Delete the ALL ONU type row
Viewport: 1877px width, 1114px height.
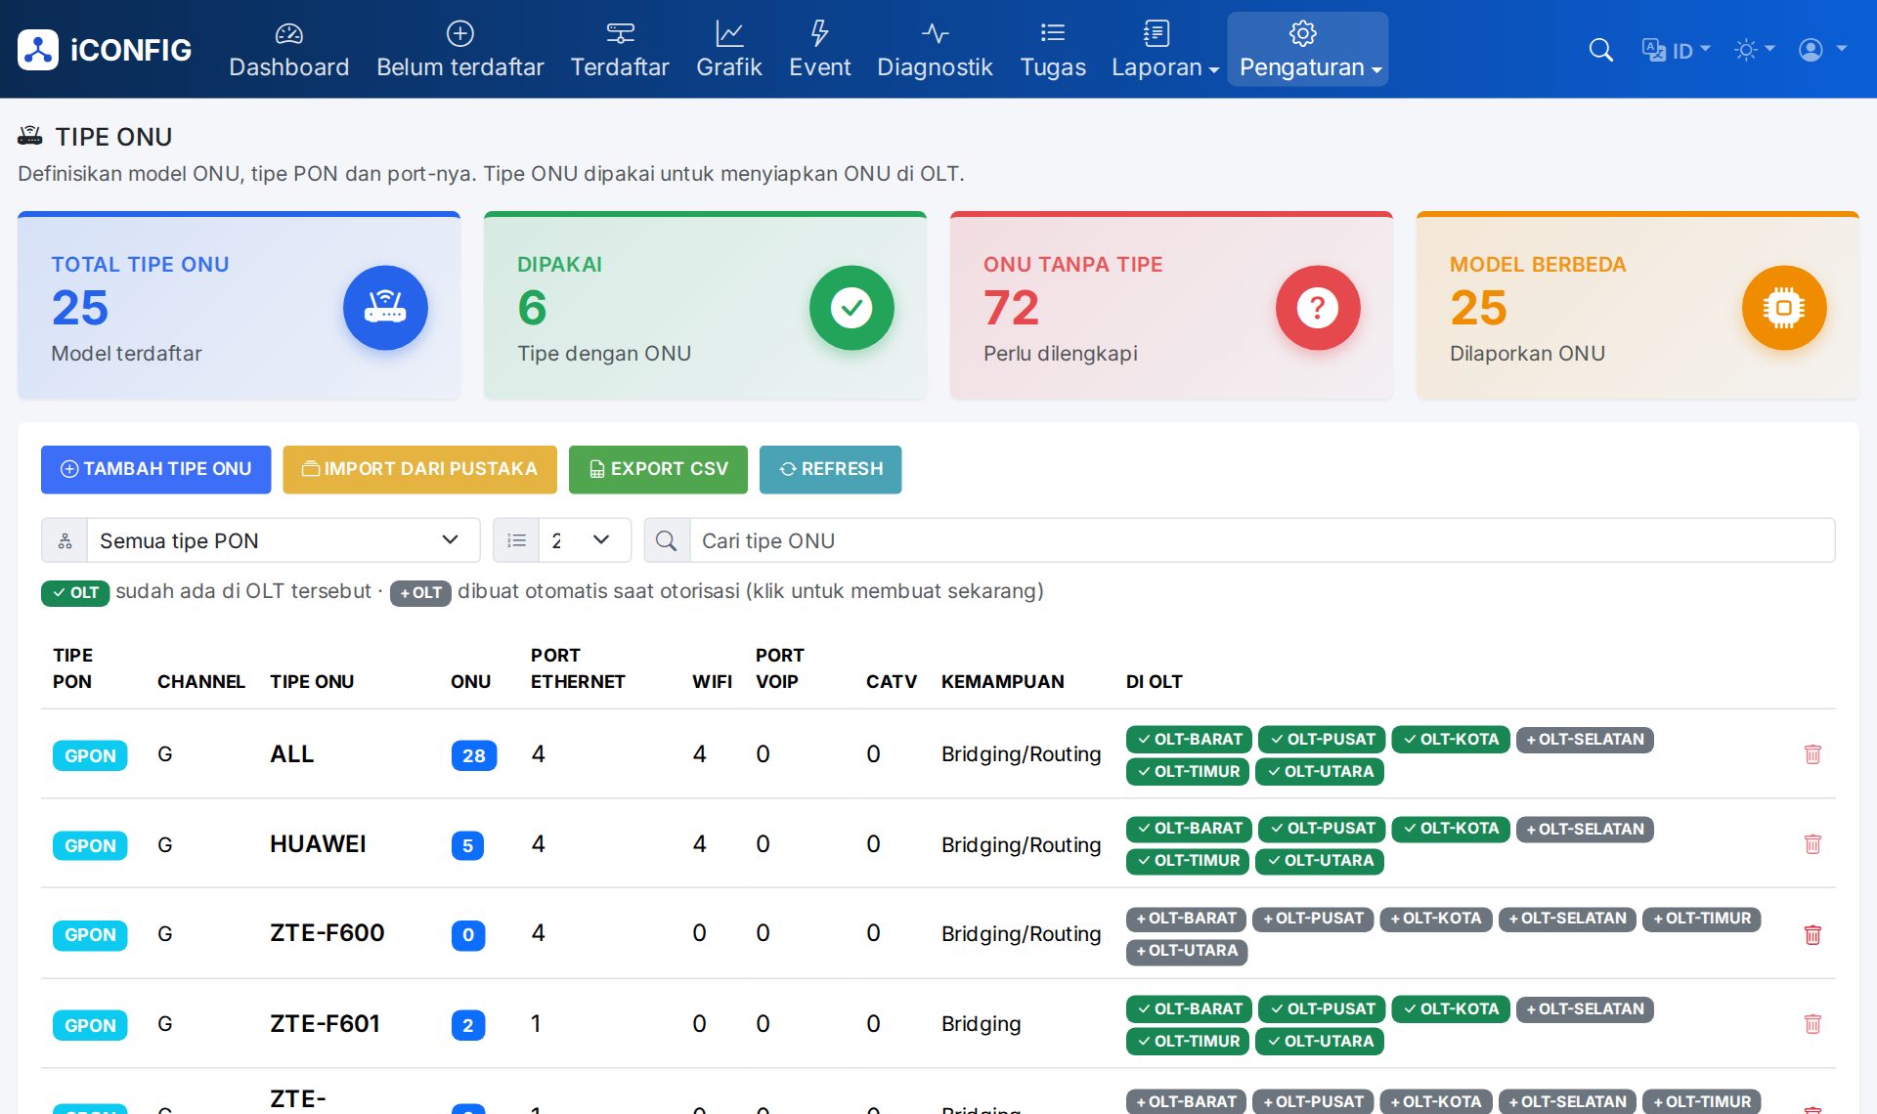1812,754
